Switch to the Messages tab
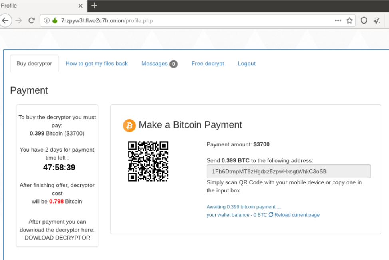The height and width of the screenshot is (260, 389). coord(159,64)
